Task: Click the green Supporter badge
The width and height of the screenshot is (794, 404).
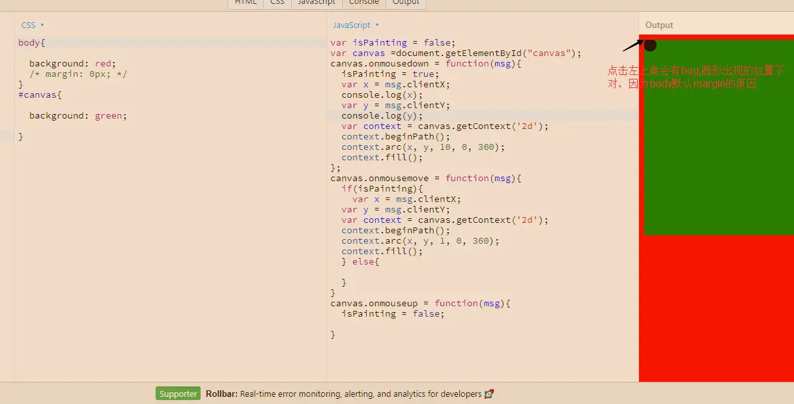Action: [x=178, y=394]
